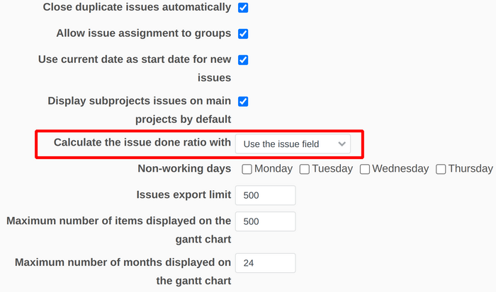This screenshot has height=292, width=496.
Task: Click the 'Display subprojects issues on main projects' label
Action: click(139, 101)
